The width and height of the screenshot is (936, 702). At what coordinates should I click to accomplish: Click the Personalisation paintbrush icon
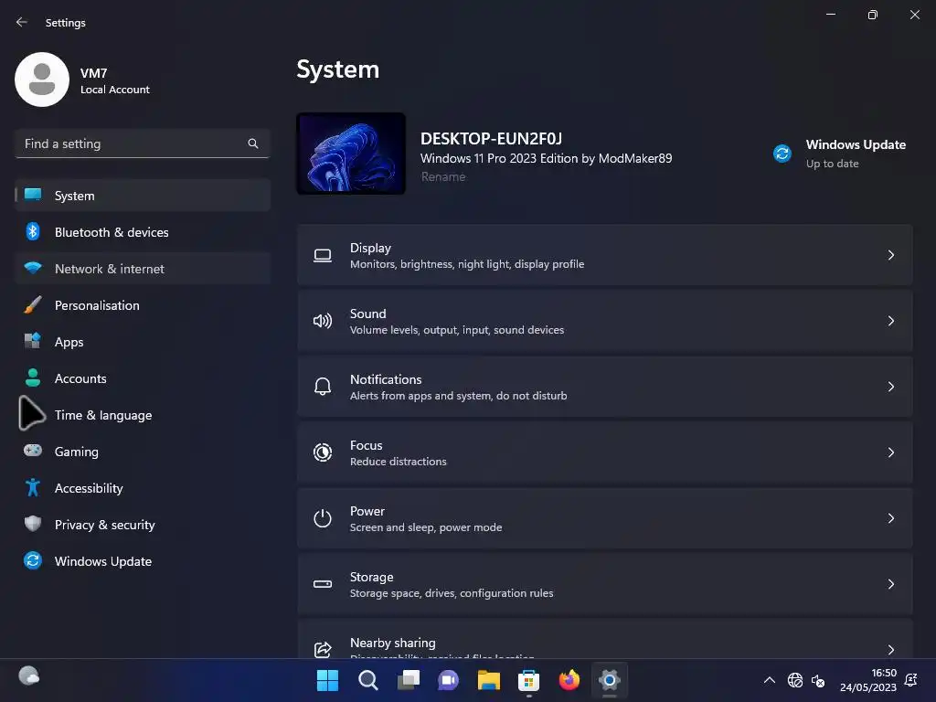tap(33, 305)
